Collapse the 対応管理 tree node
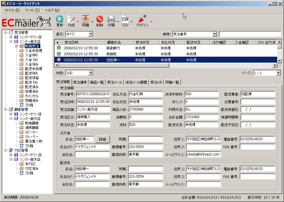The width and height of the screenshot is (284, 202). 6,150
